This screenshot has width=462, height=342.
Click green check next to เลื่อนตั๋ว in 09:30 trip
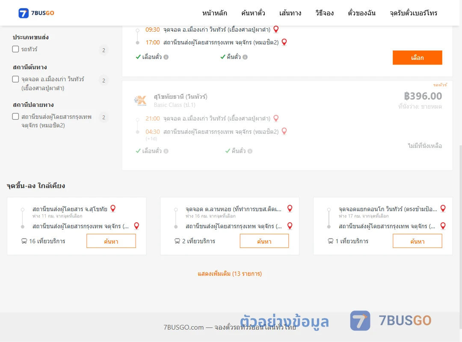pyautogui.click(x=138, y=57)
